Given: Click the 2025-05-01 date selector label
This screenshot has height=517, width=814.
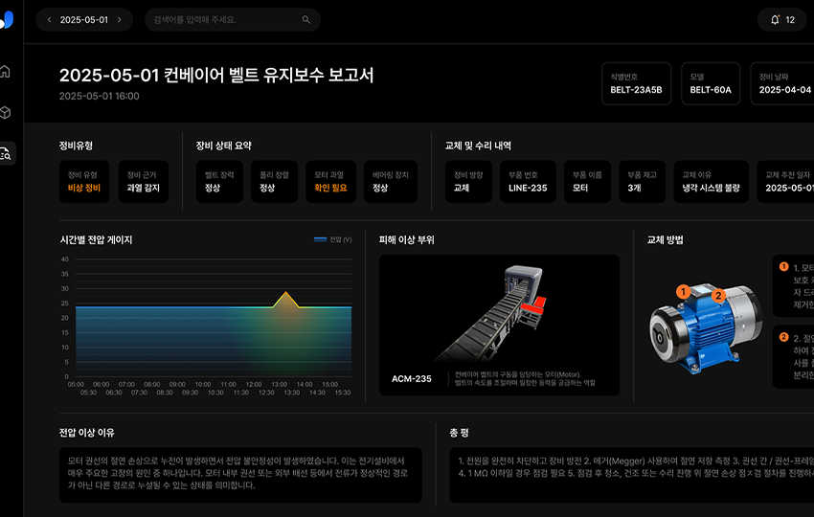Looking at the screenshot, I should [84, 20].
